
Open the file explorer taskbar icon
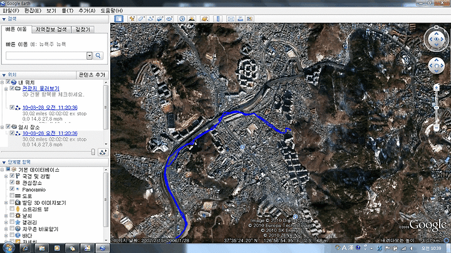41,248
